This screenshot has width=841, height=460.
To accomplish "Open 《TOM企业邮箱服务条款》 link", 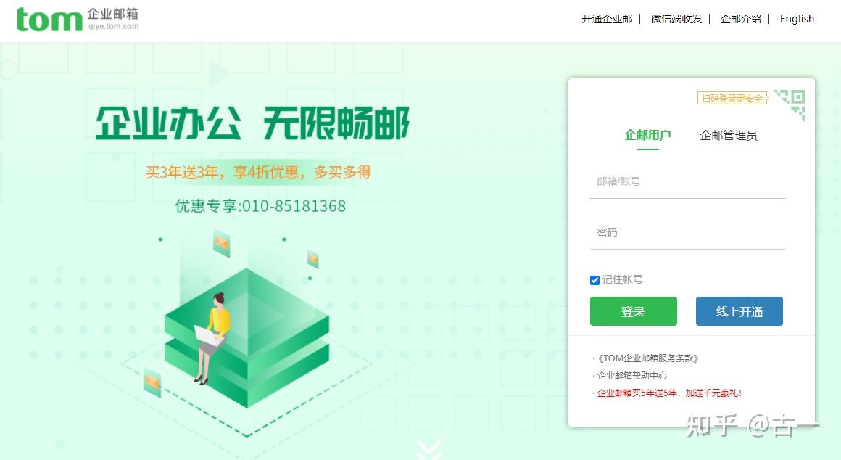I will pyautogui.click(x=648, y=358).
